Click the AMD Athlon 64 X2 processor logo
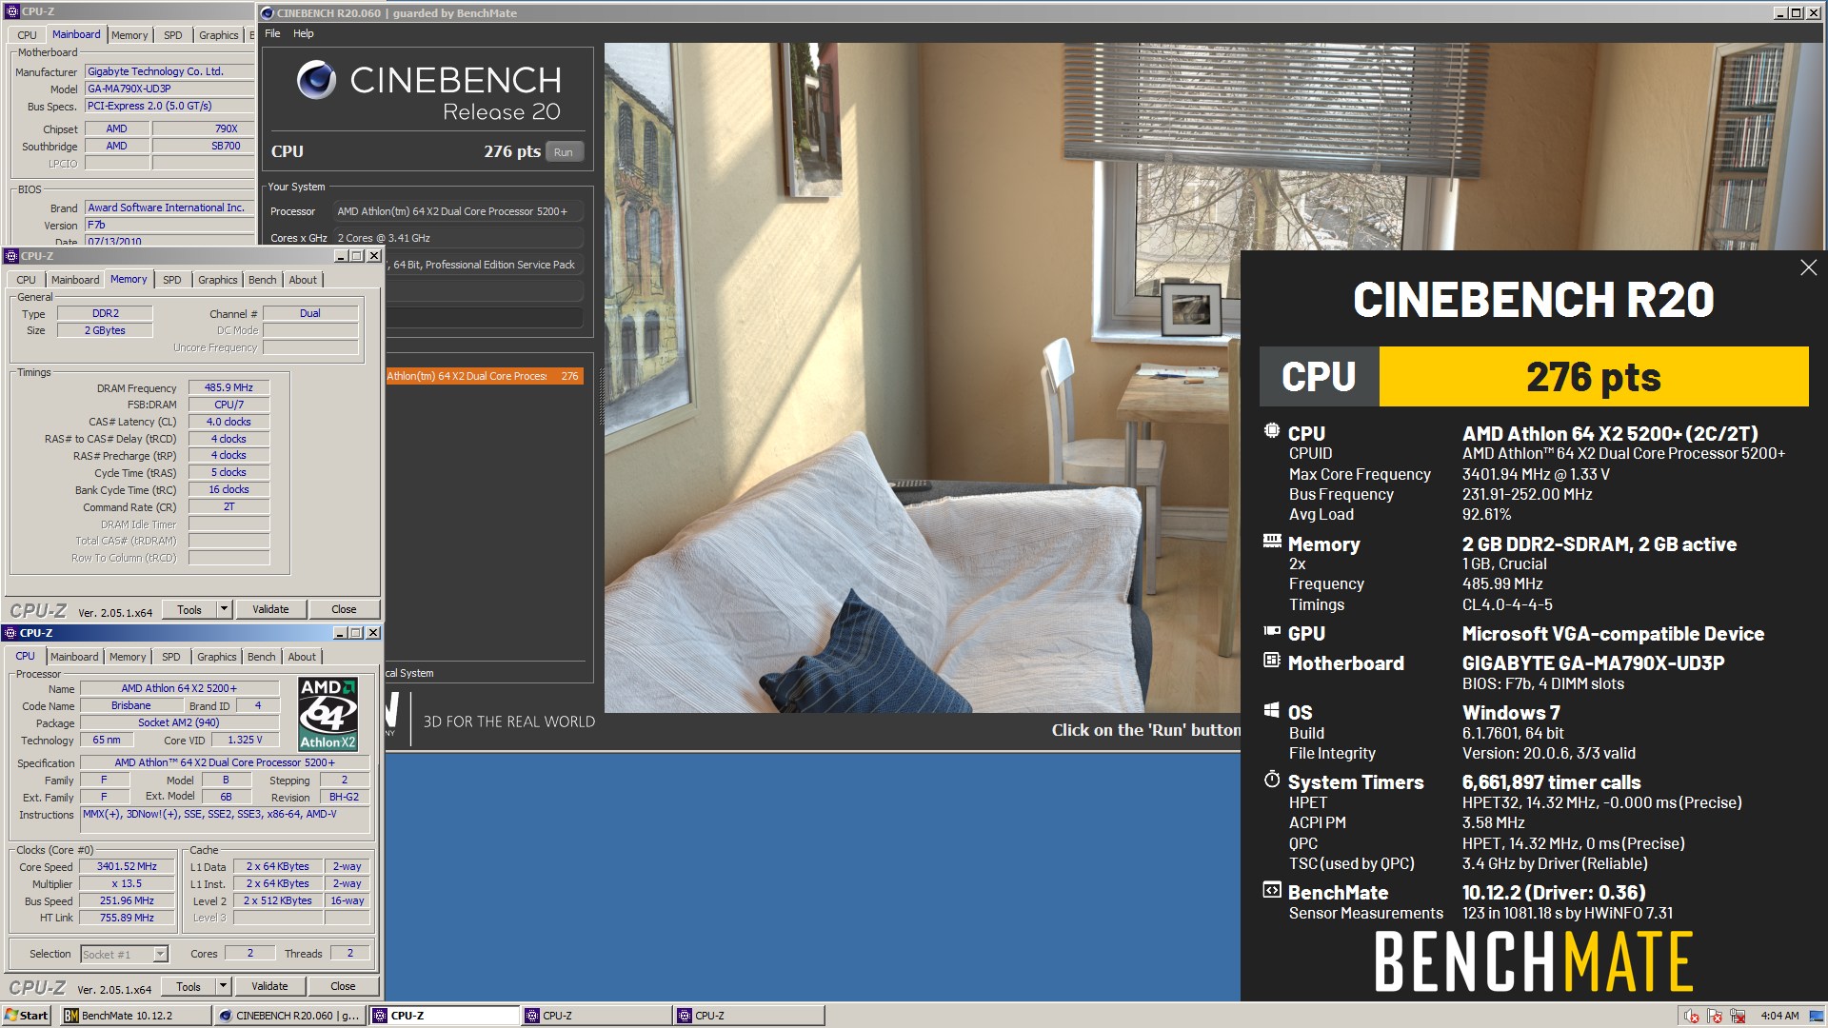 [x=328, y=714]
